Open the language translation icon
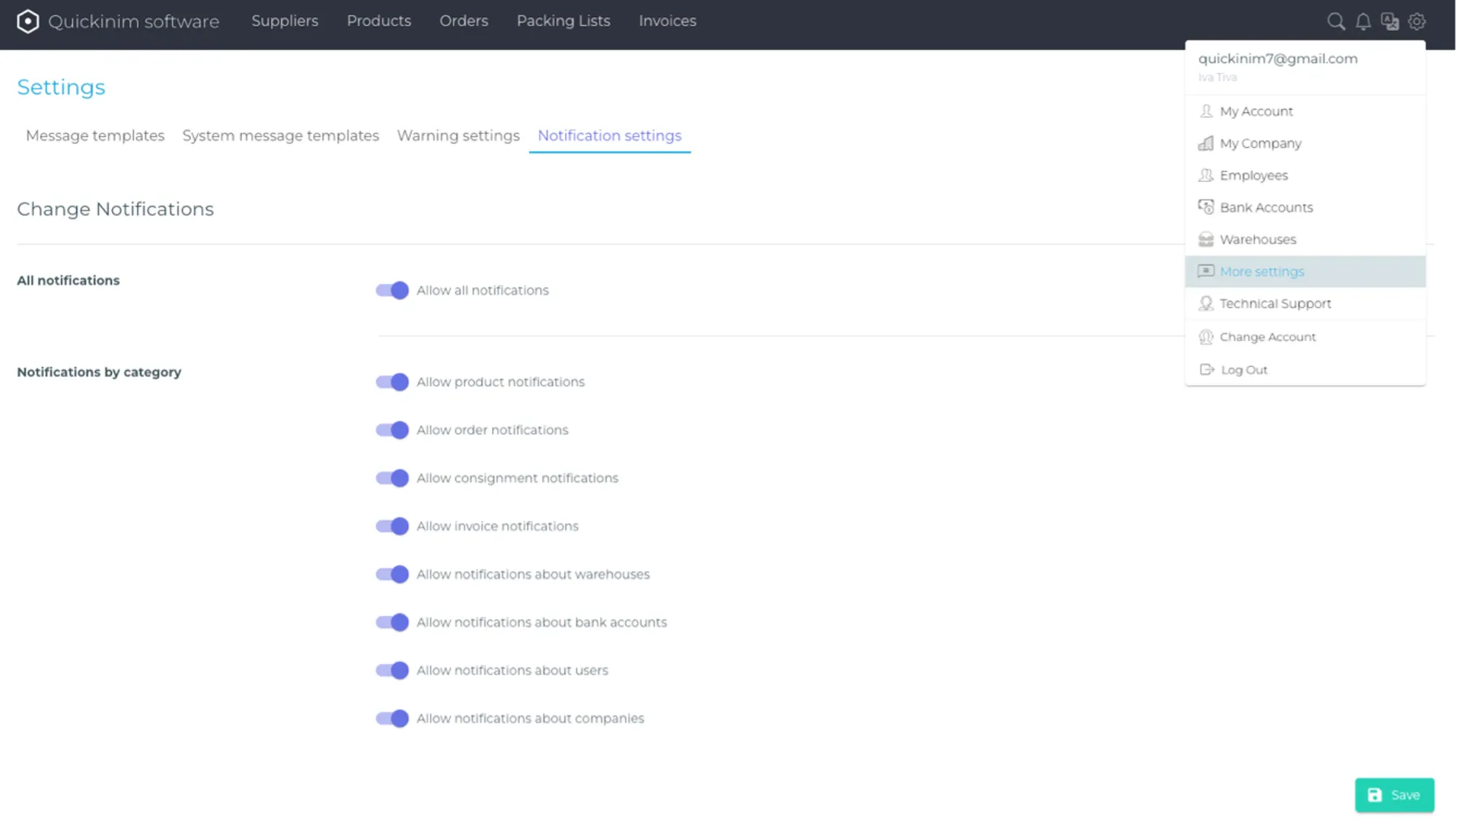 [x=1390, y=22]
